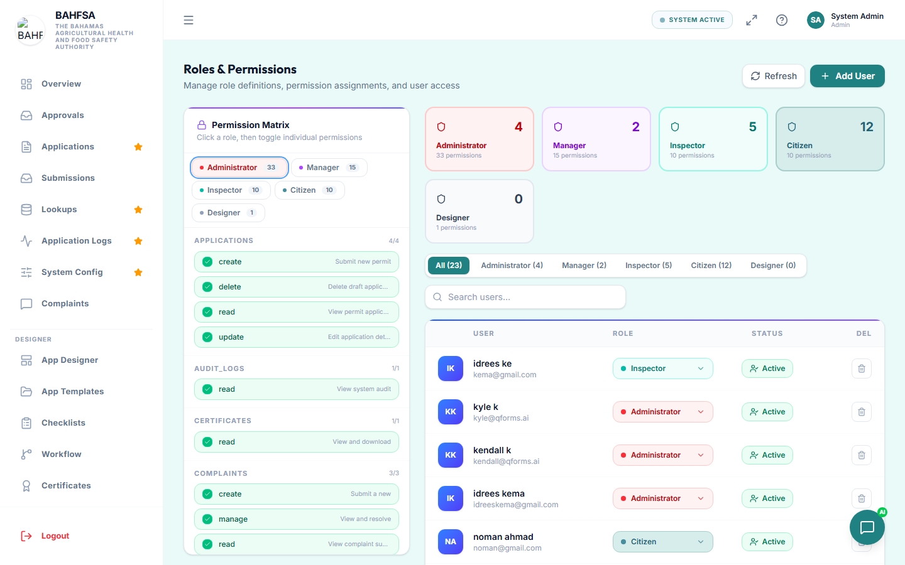Click the Application Logs favorite star

coord(138,241)
